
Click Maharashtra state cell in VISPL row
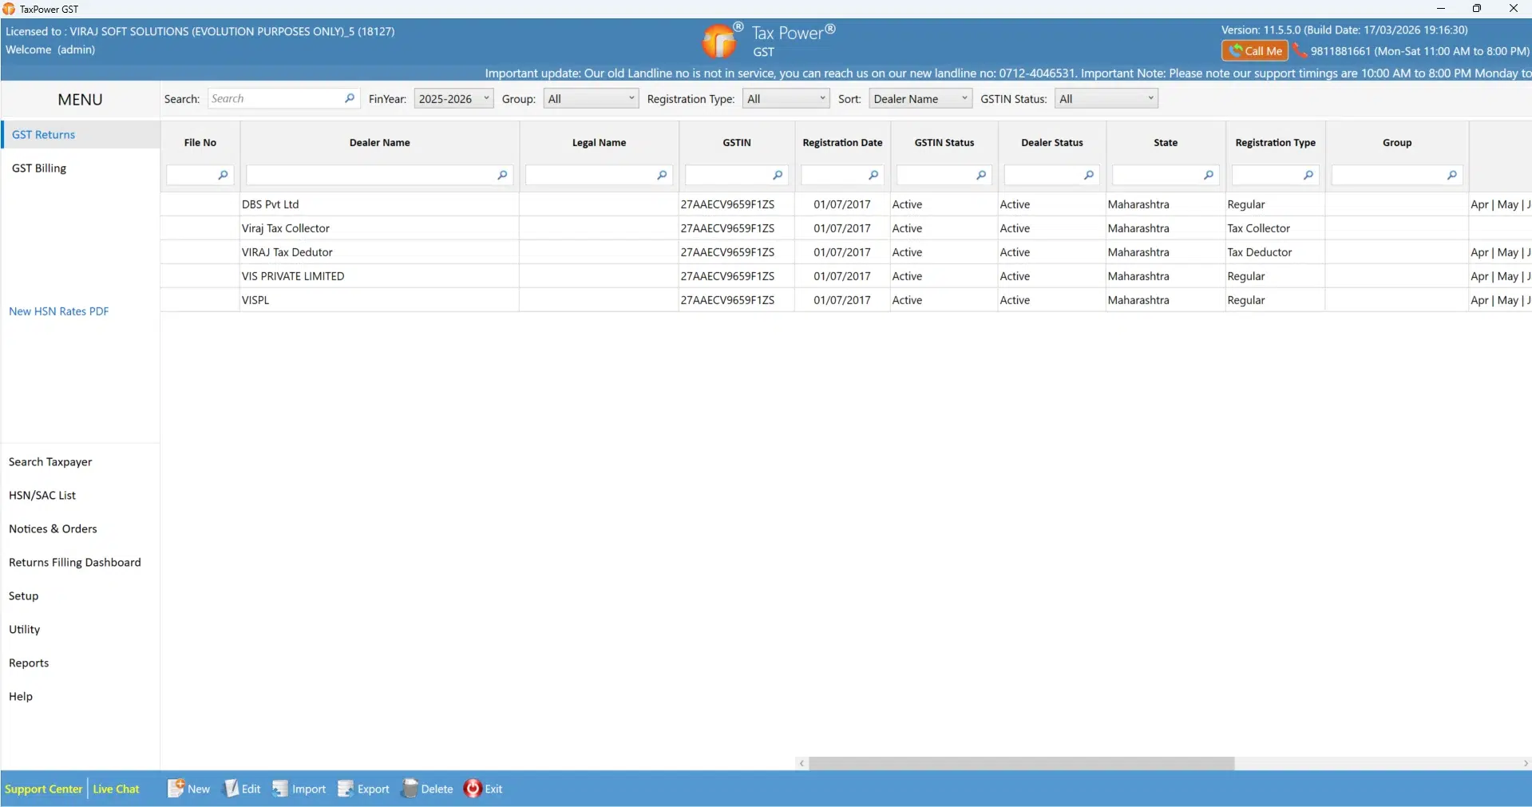pos(1166,300)
